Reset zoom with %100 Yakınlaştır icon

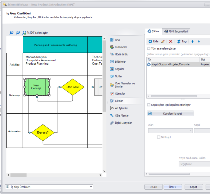pyautogui.click(x=24, y=33)
